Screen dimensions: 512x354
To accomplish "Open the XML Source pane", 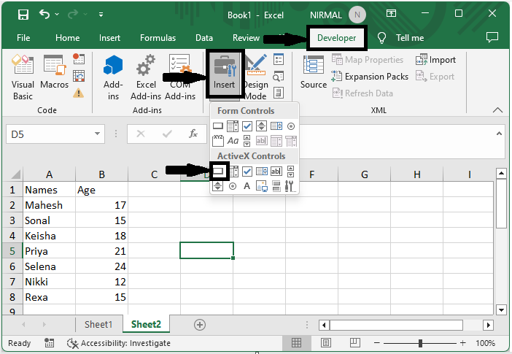I will click(x=313, y=72).
